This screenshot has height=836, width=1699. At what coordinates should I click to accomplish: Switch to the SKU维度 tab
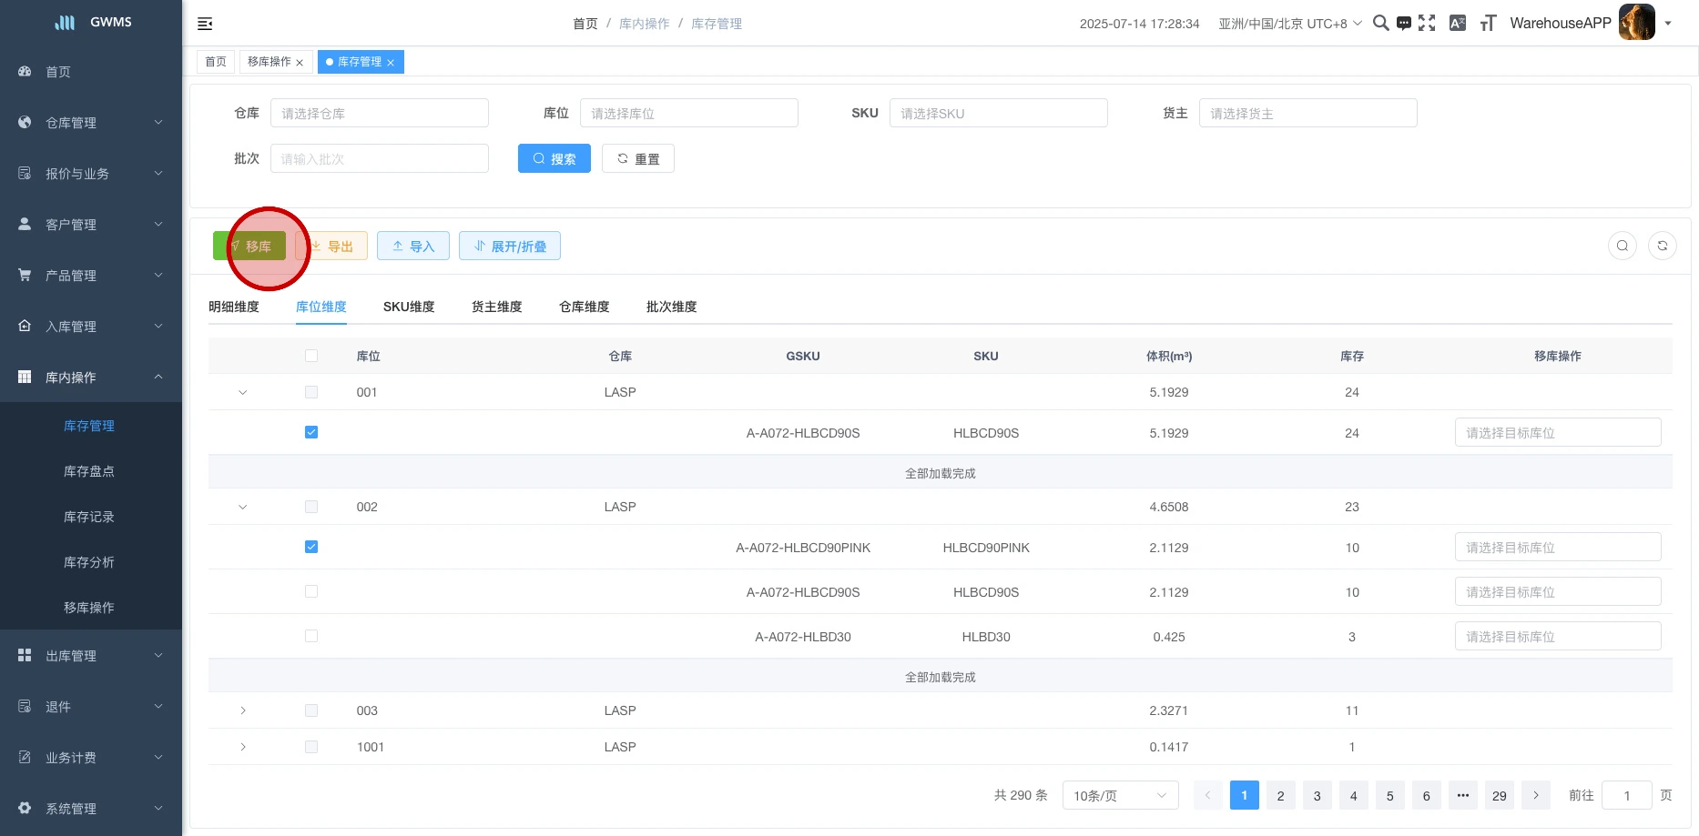(409, 307)
